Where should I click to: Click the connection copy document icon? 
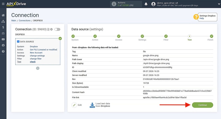point(48,29)
